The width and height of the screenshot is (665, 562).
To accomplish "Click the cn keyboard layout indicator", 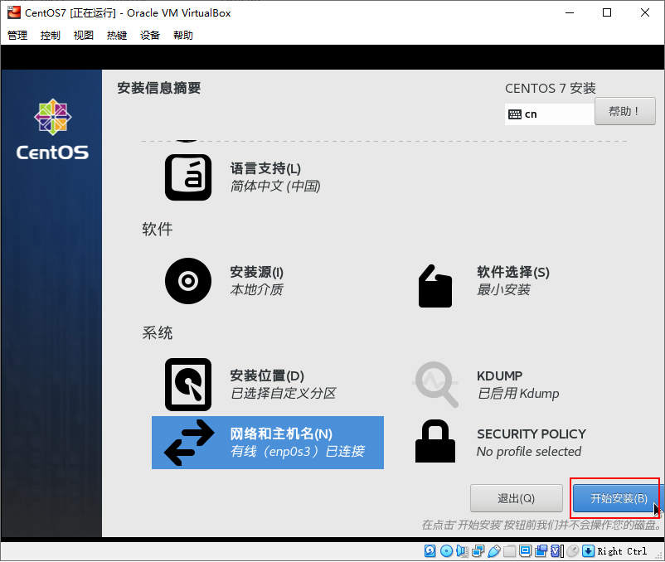I will tap(548, 114).
